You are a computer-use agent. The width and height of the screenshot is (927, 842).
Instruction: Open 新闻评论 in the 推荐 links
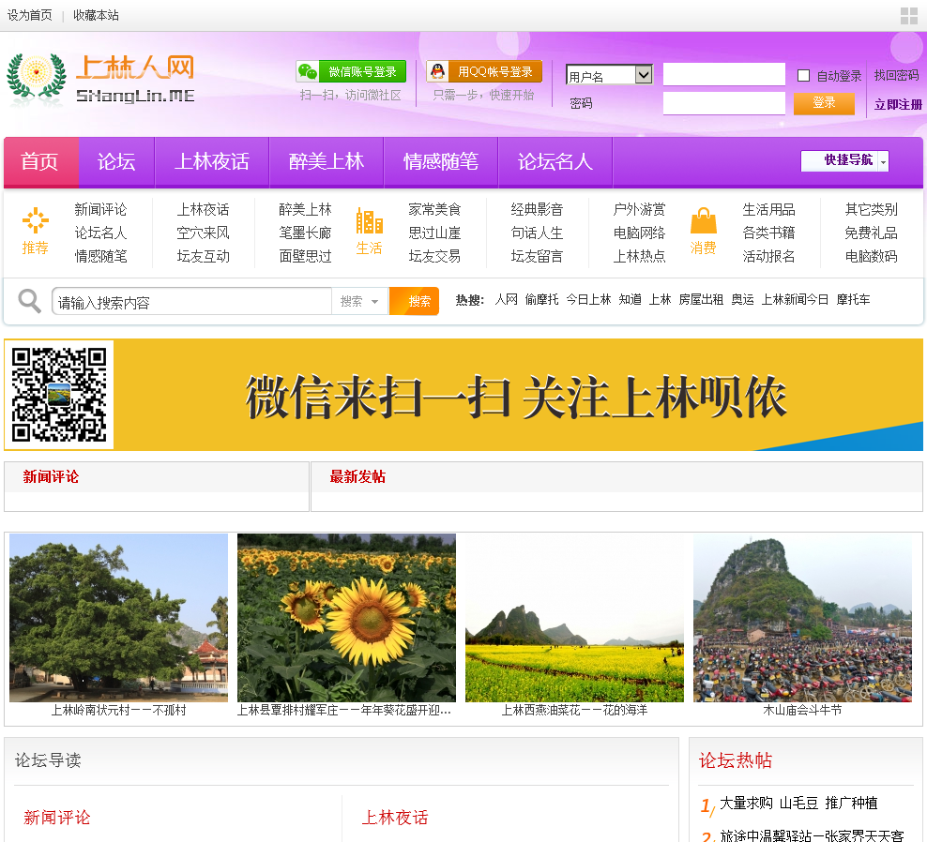click(100, 209)
